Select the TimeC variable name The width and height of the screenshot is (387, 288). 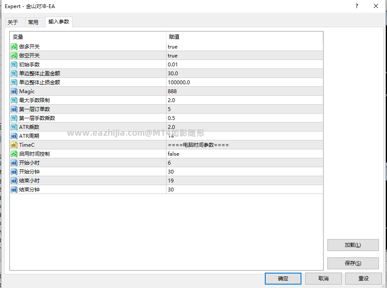27,145
